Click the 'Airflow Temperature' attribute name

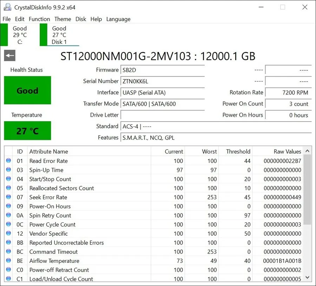click(x=54, y=261)
